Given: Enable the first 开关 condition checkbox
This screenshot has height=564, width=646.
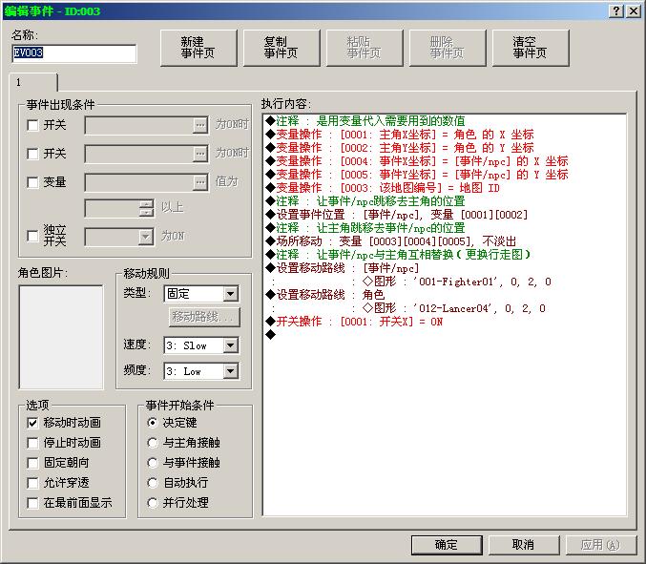Looking at the screenshot, I should (x=32, y=125).
